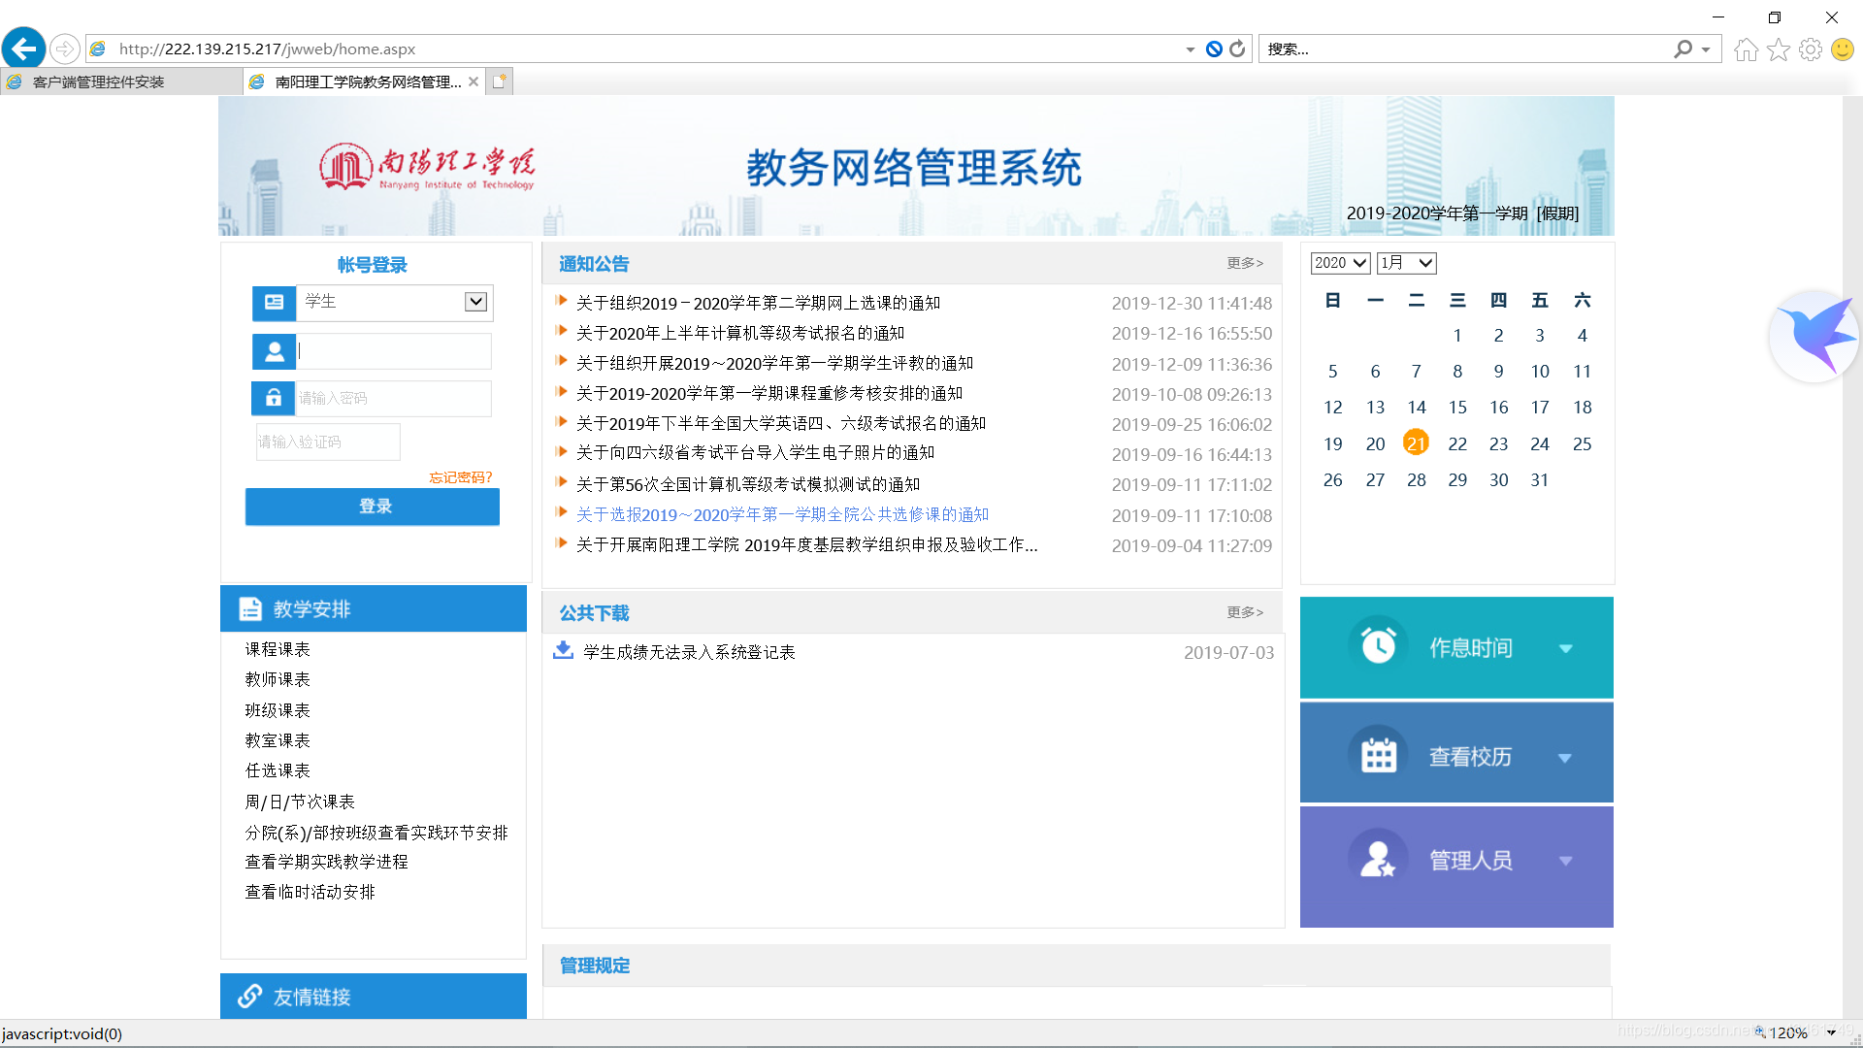Open 周/日/节次课表 in 教学安排
1863x1048 pixels.
(300, 802)
